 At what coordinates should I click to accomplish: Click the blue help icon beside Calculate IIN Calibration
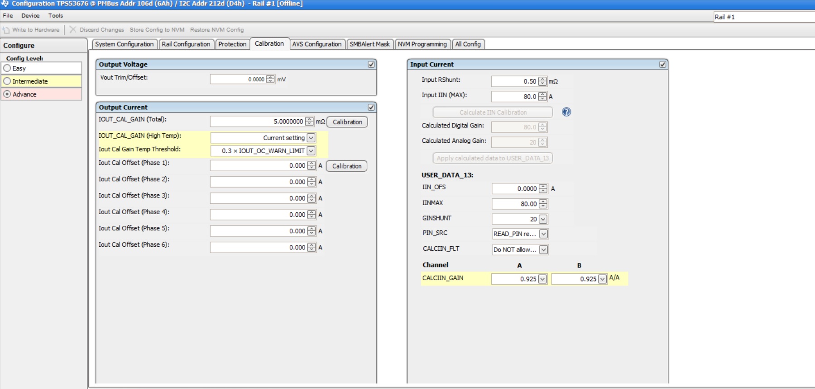coord(566,112)
